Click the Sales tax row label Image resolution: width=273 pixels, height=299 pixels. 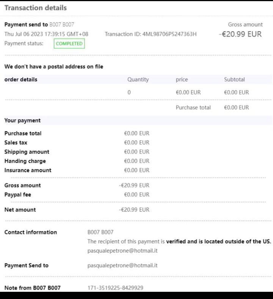16,142
